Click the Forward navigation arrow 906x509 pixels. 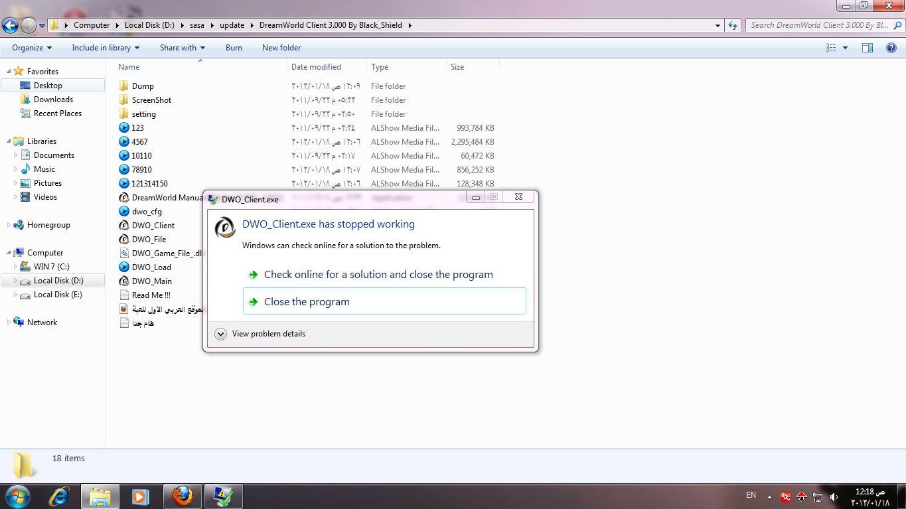pos(29,25)
